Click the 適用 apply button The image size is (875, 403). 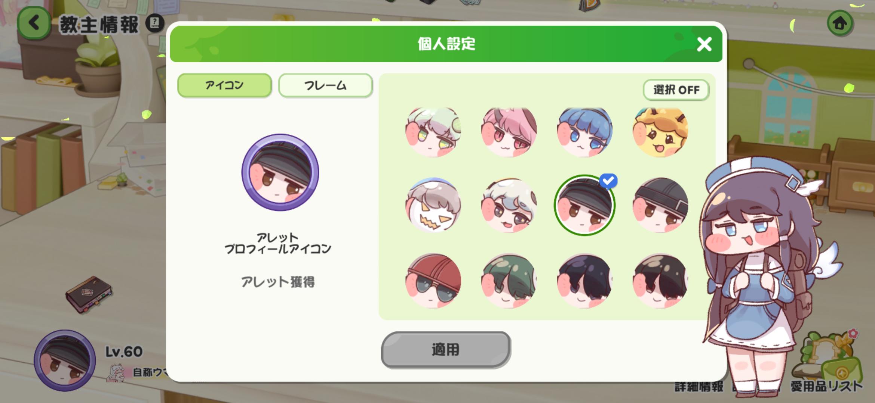coord(446,350)
